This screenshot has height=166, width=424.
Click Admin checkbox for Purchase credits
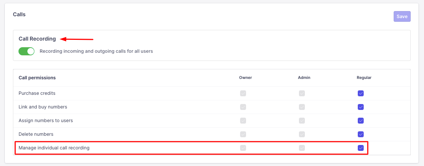(302, 93)
